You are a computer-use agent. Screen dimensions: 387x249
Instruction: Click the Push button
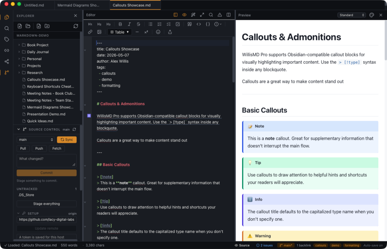[x=39, y=148]
